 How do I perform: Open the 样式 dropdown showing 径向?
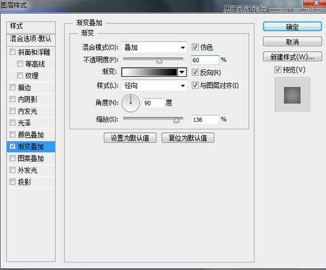[x=154, y=86]
